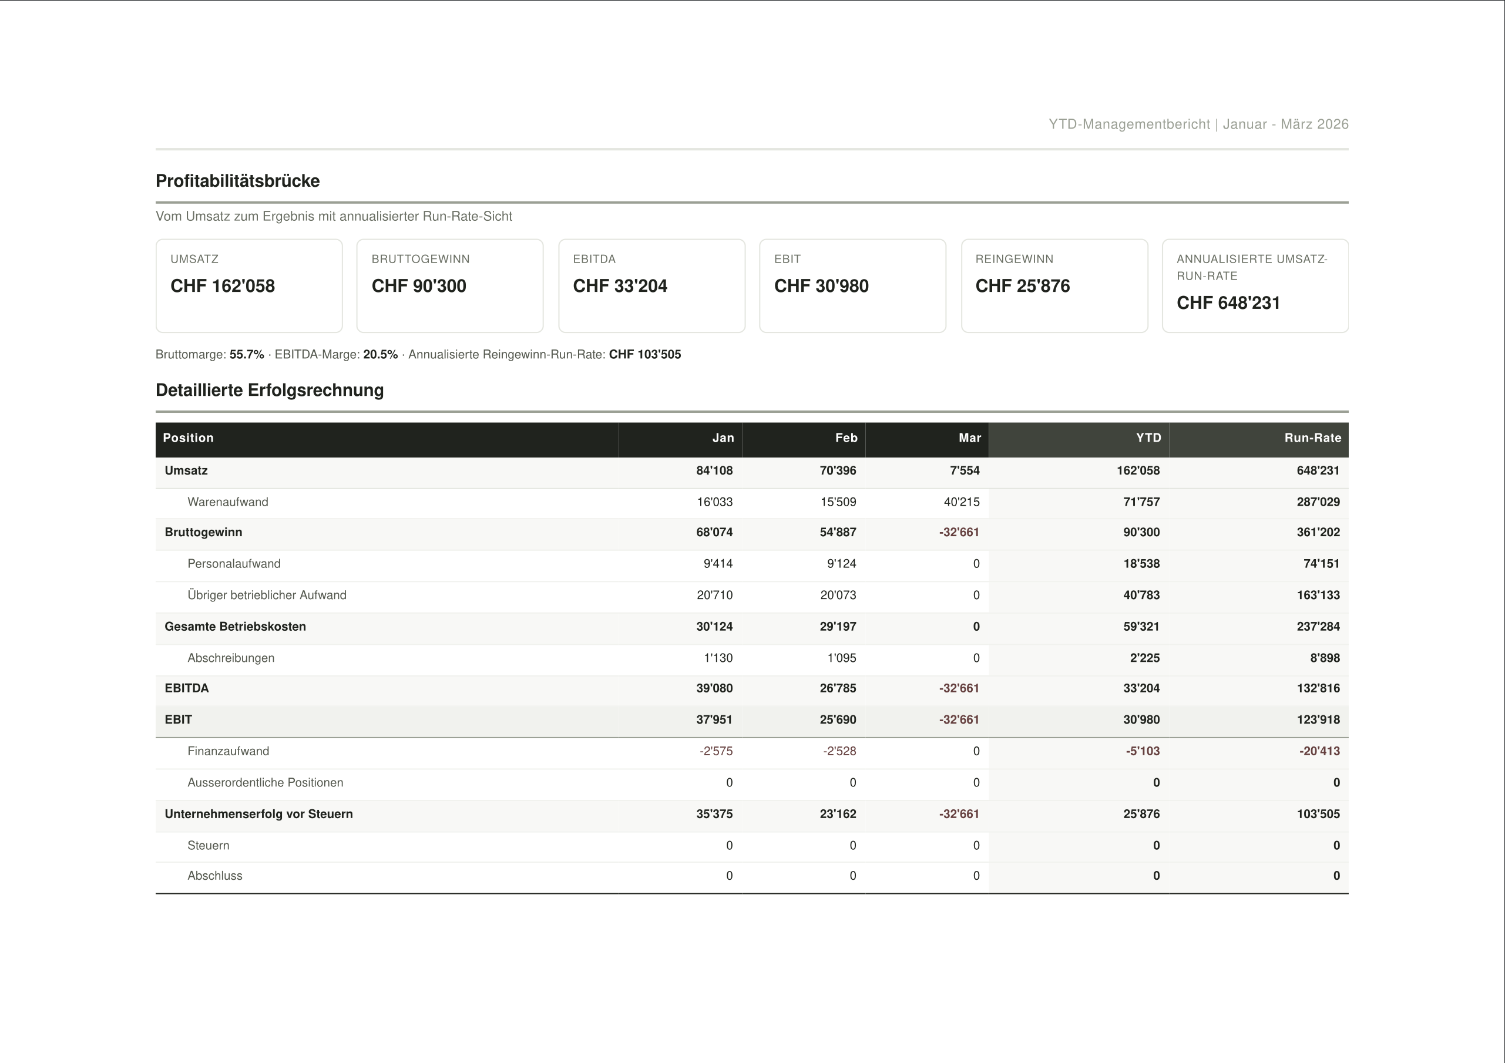Screen dimensions: 1505x1063
Task: Select the Finanzaufwand row
Action: point(459,751)
